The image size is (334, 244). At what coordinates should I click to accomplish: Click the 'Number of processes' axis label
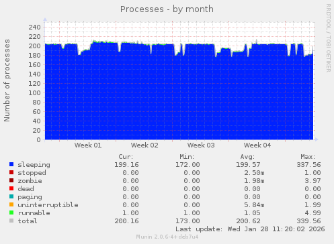7,80
